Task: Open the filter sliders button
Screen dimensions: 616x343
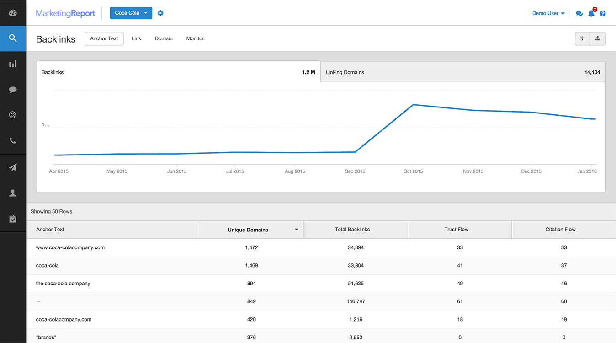Action: 583,38
